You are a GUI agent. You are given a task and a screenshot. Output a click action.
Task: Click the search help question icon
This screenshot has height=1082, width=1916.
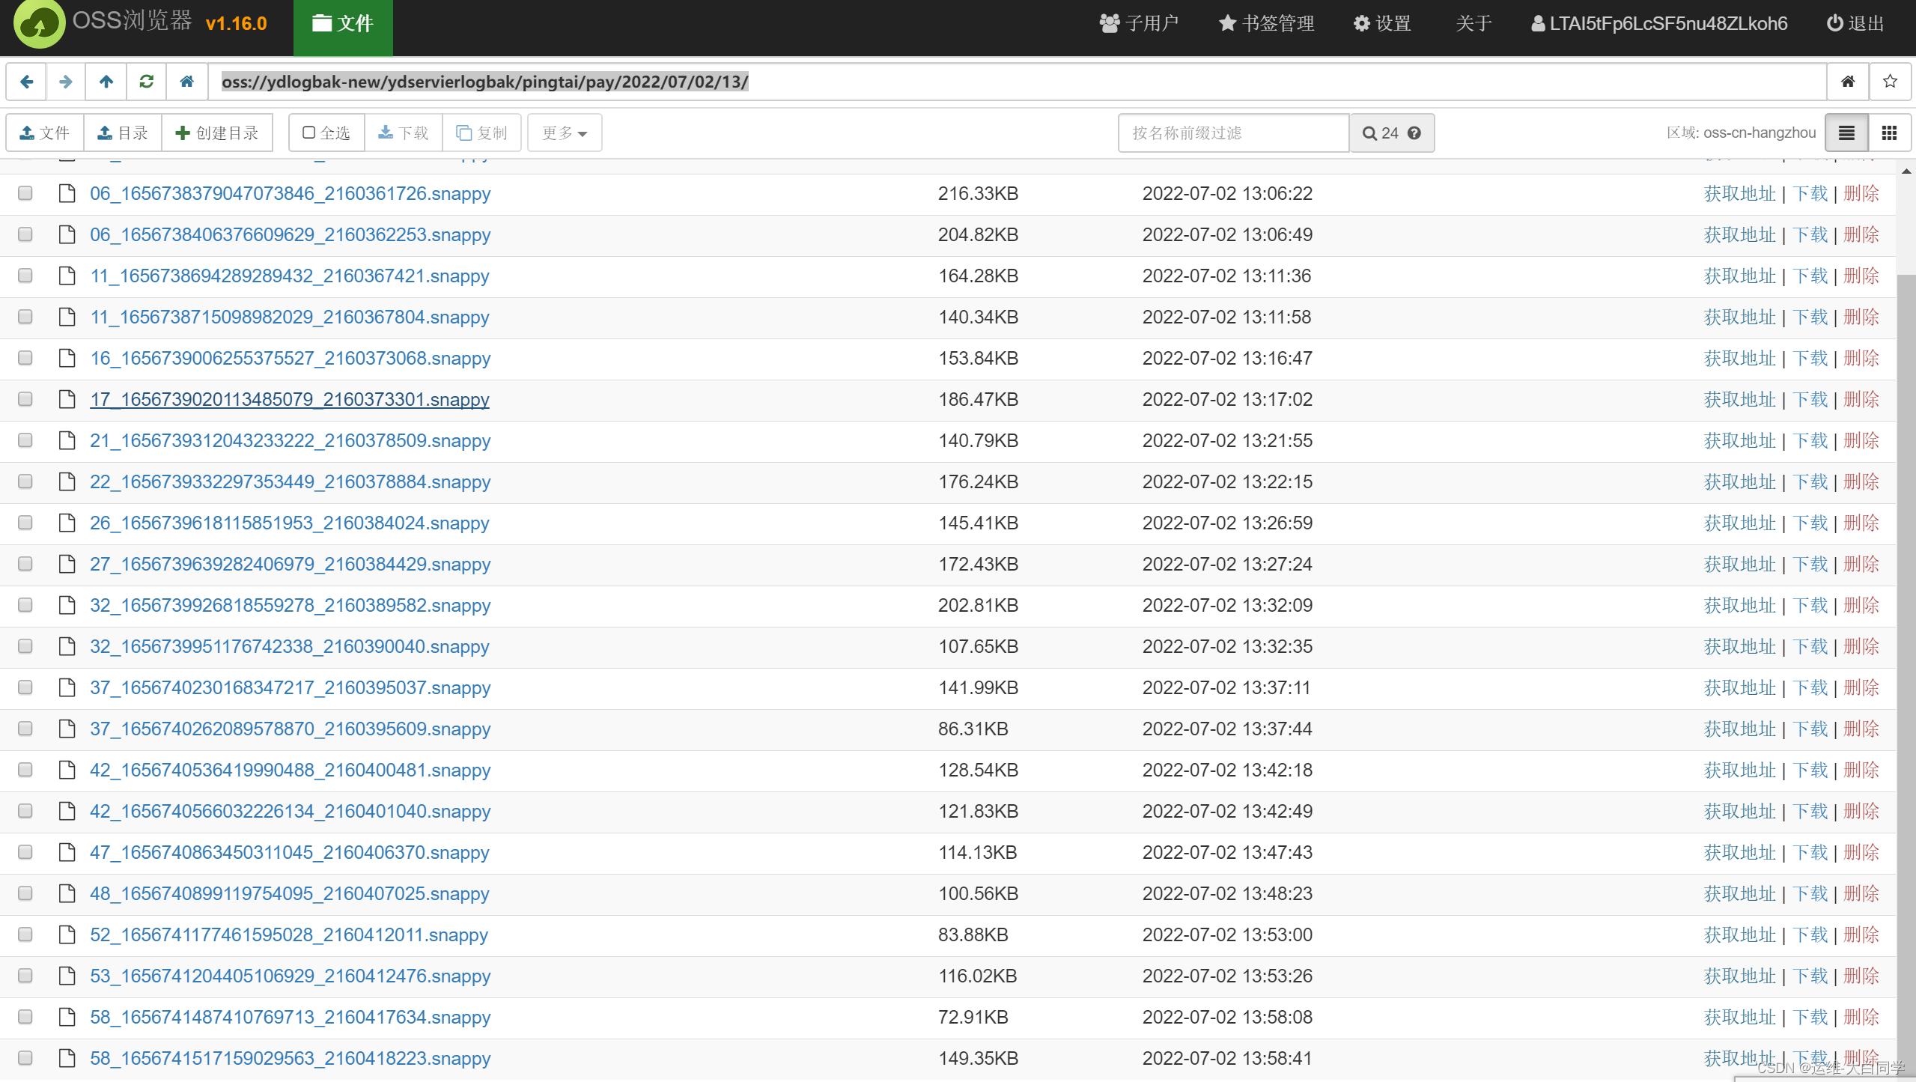[1414, 133]
